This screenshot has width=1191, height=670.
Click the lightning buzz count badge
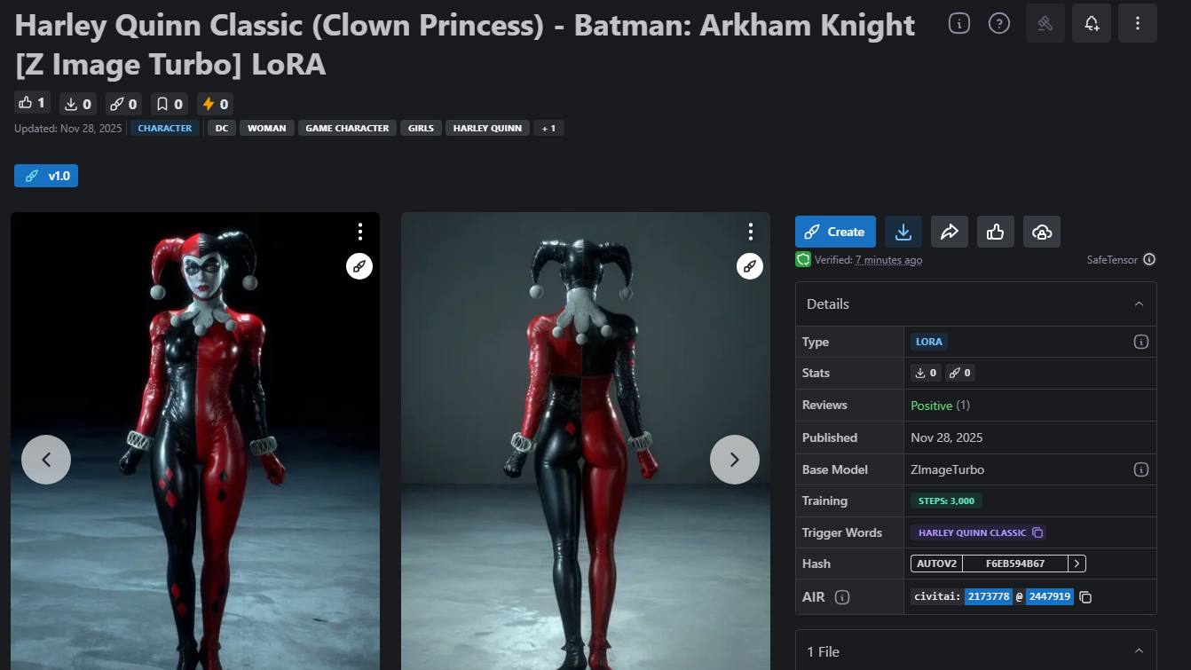click(x=214, y=104)
